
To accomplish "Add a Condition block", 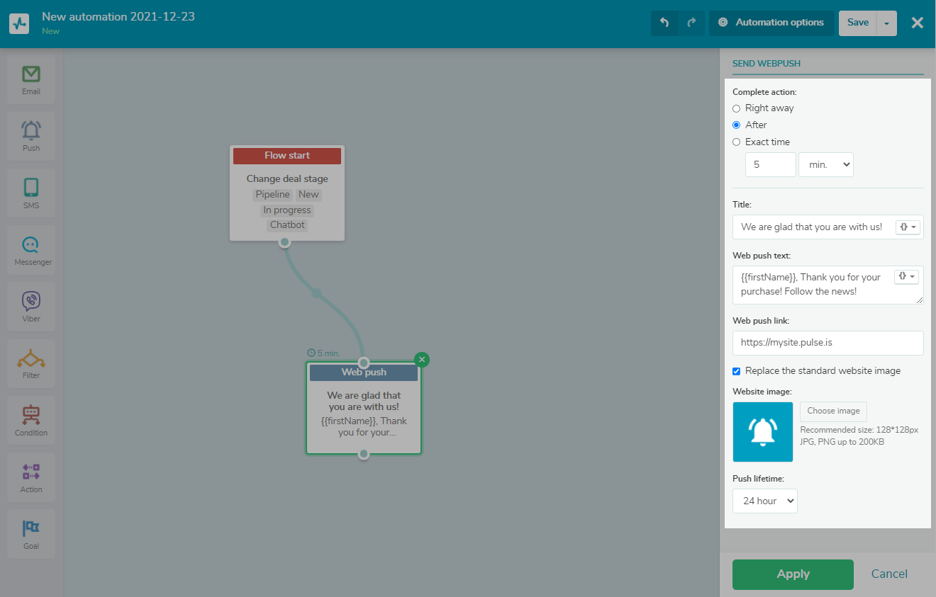I will coord(31,421).
